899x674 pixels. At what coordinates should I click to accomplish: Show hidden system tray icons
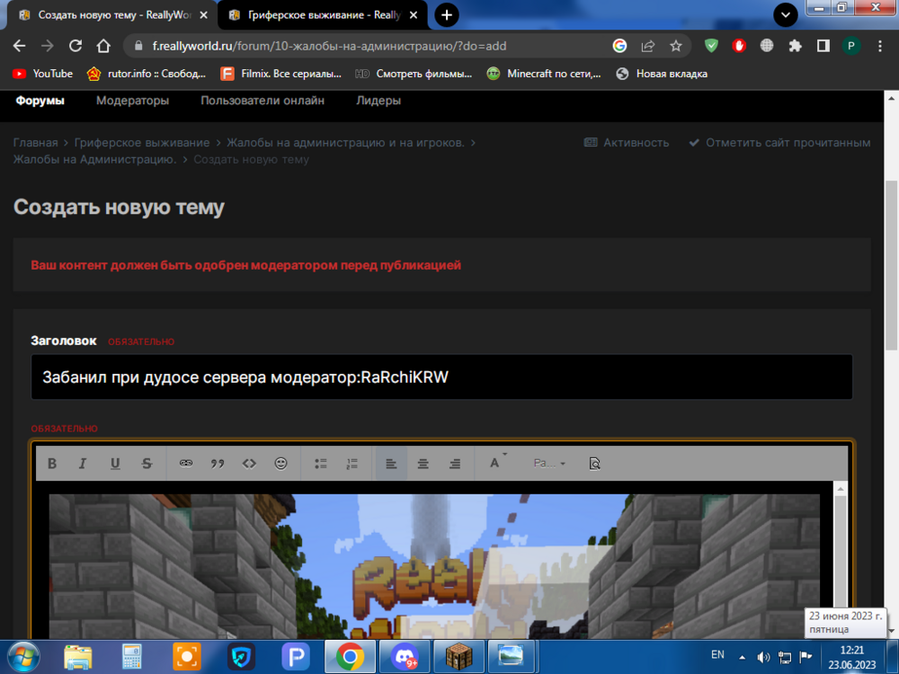pyautogui.click(x=742, y=658)
